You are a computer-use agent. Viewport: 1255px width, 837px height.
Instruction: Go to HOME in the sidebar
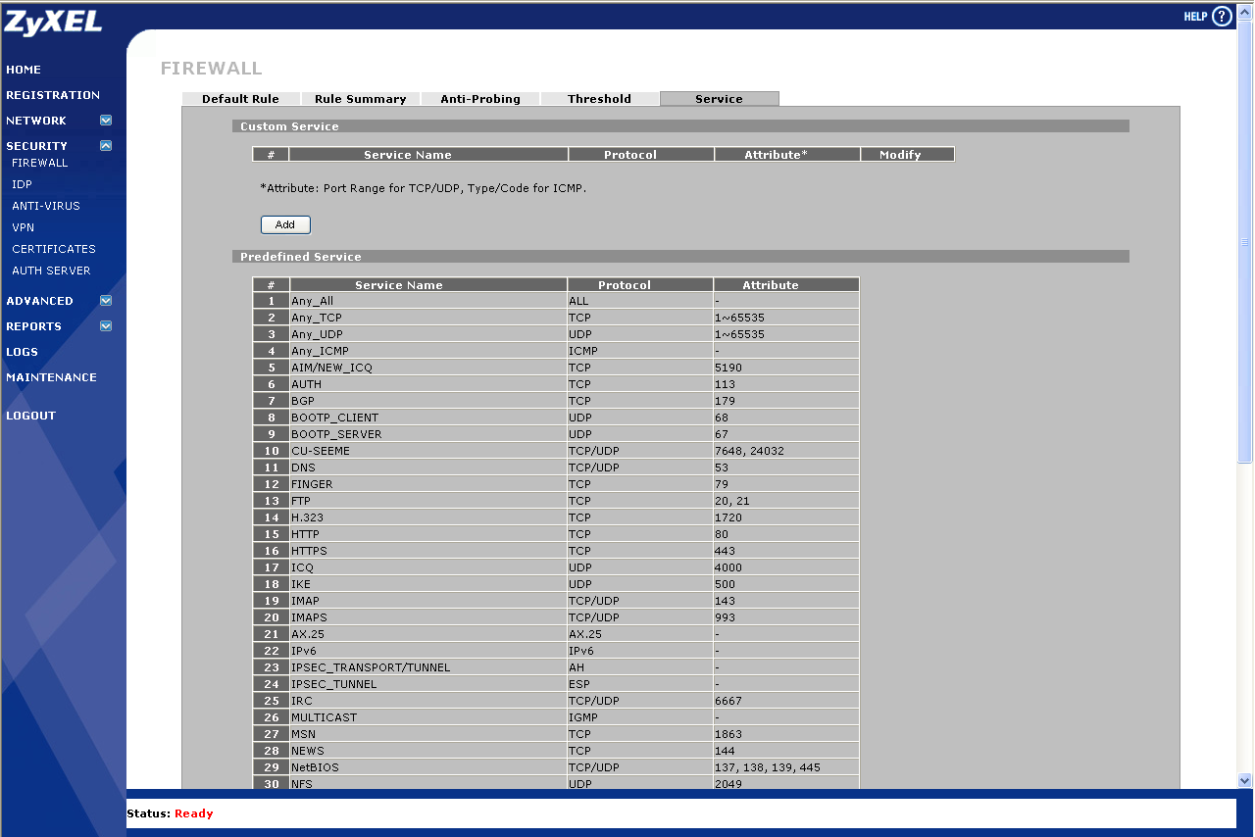(24, 70)
